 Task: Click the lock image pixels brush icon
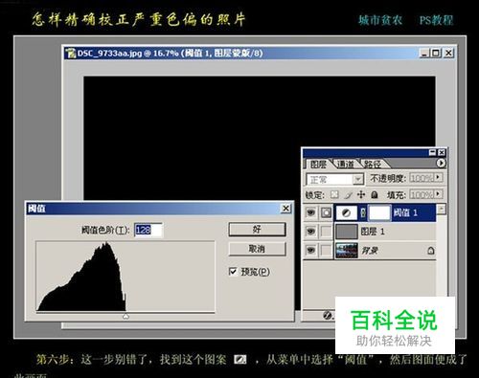pyautogui.click(x=348, y=194)
